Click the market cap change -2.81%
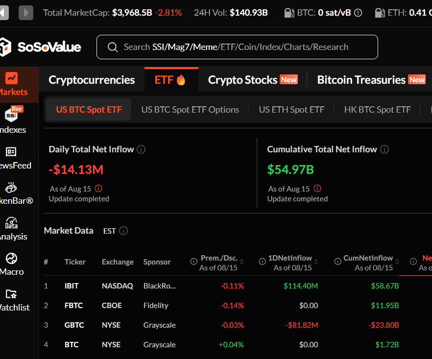Image resolution: width=432 pixels, height=359 pixels. 168,13
